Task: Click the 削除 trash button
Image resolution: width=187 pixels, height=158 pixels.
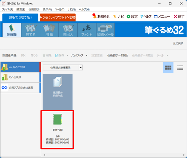Action: point(47,55)
